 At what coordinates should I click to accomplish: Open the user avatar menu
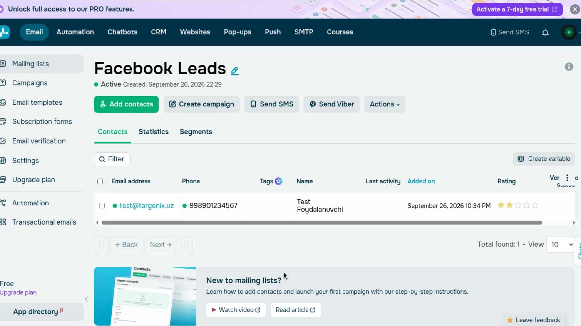pyautogui.click(x=569, y=32)
